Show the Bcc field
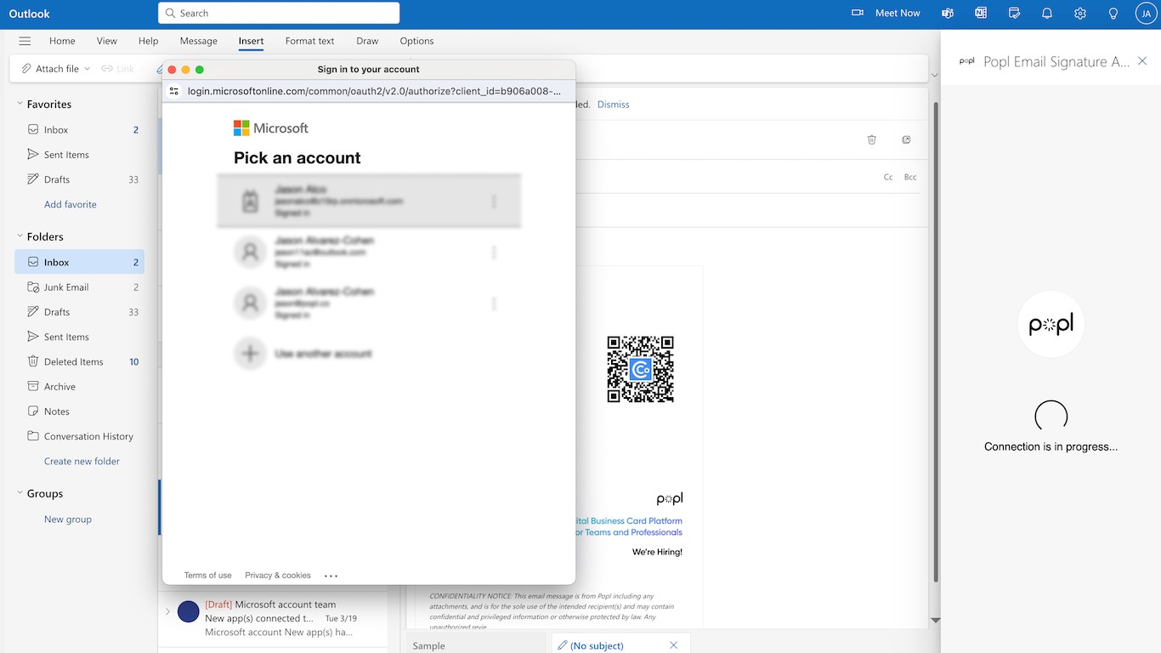 click(x=910, y=177)
